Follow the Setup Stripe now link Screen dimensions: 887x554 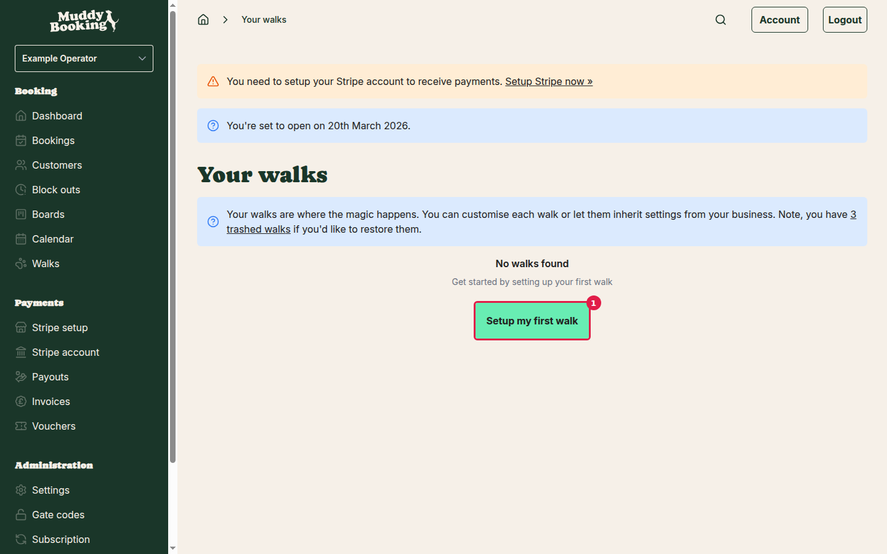tap(549, 81)
